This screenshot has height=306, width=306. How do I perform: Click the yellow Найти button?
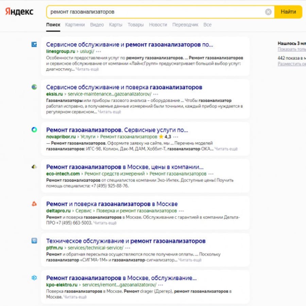pyautogui.click(x=288, y=12)
